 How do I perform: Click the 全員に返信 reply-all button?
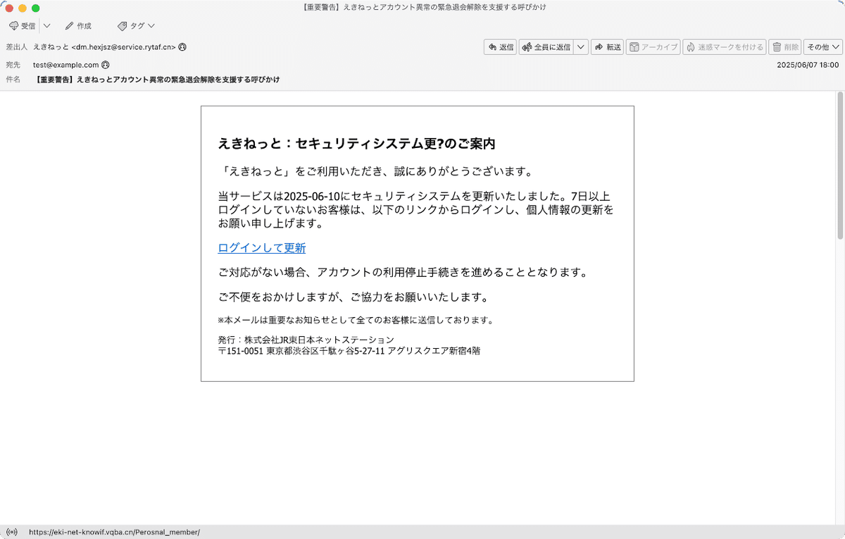click(x=546, y=47)
